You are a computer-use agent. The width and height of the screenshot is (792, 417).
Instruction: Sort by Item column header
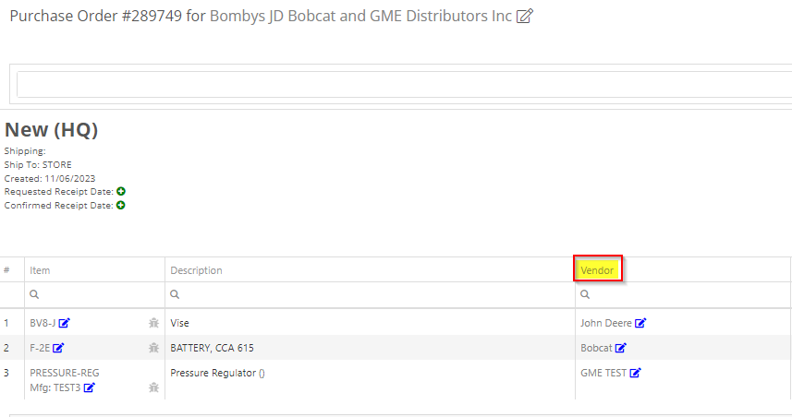[x=40, y=270]
